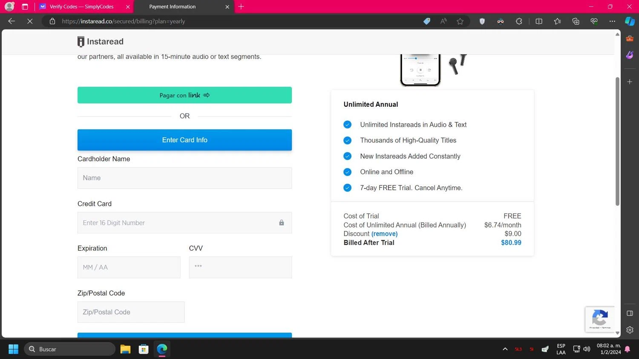Open the notifications bell icon
The height and width of the screenshot is (359, 639).
click(627, 349)
